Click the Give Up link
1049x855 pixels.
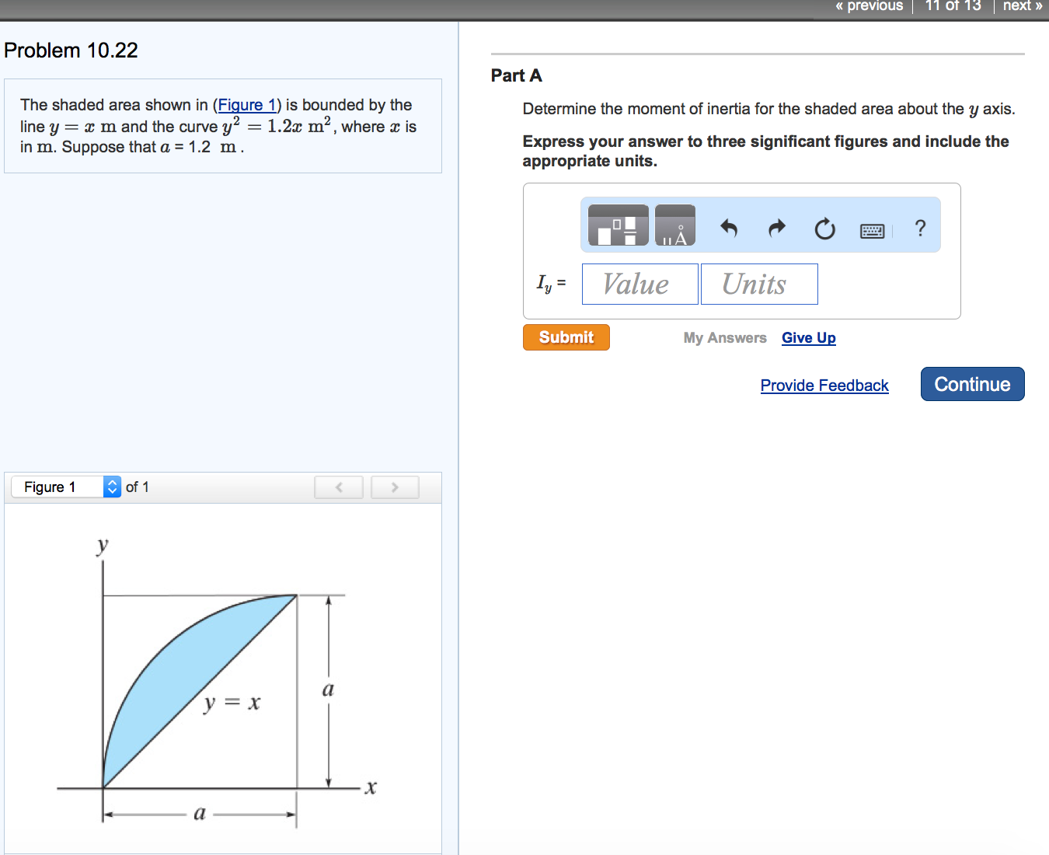click(x=808, y=337)
